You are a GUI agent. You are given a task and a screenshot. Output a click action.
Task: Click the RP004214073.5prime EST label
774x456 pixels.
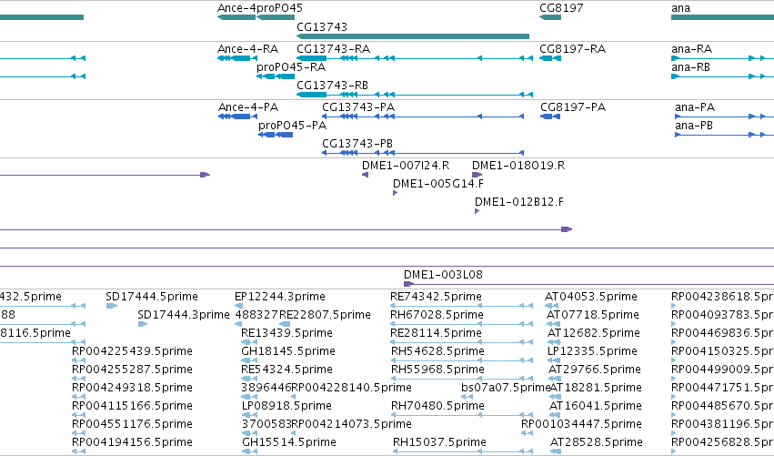tap(351, 424)
